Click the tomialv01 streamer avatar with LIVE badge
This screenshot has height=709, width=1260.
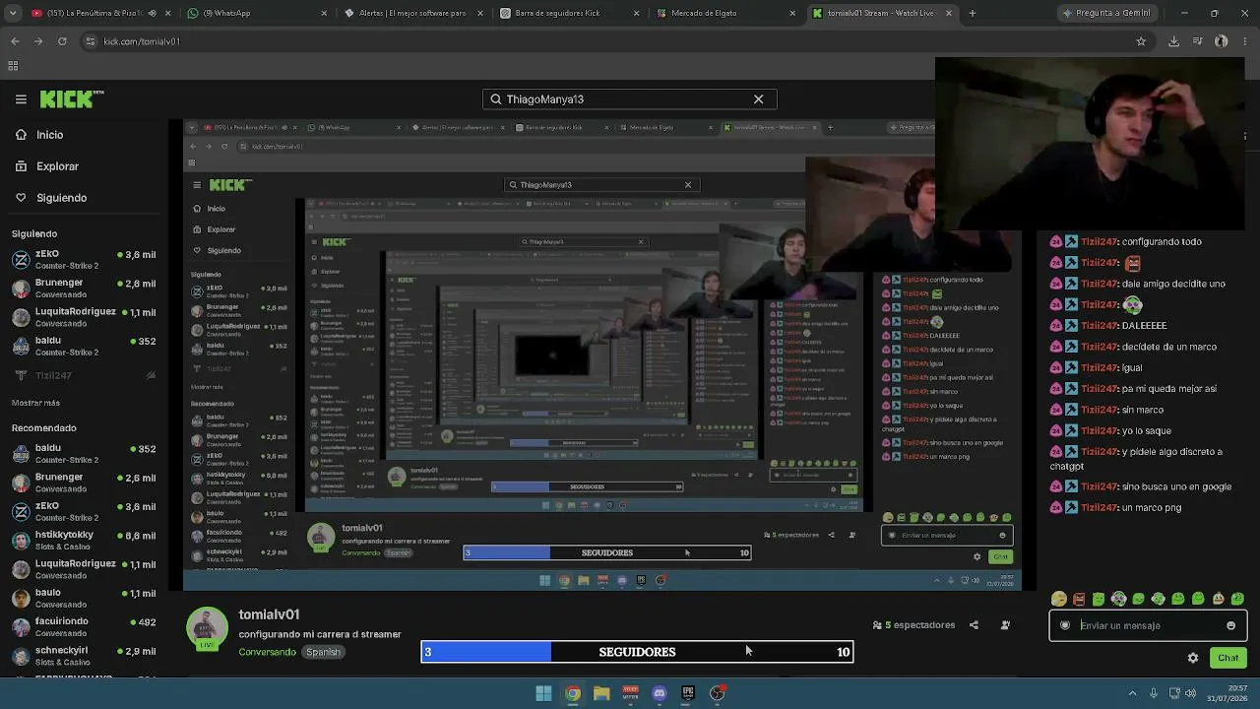coord(207,630)
